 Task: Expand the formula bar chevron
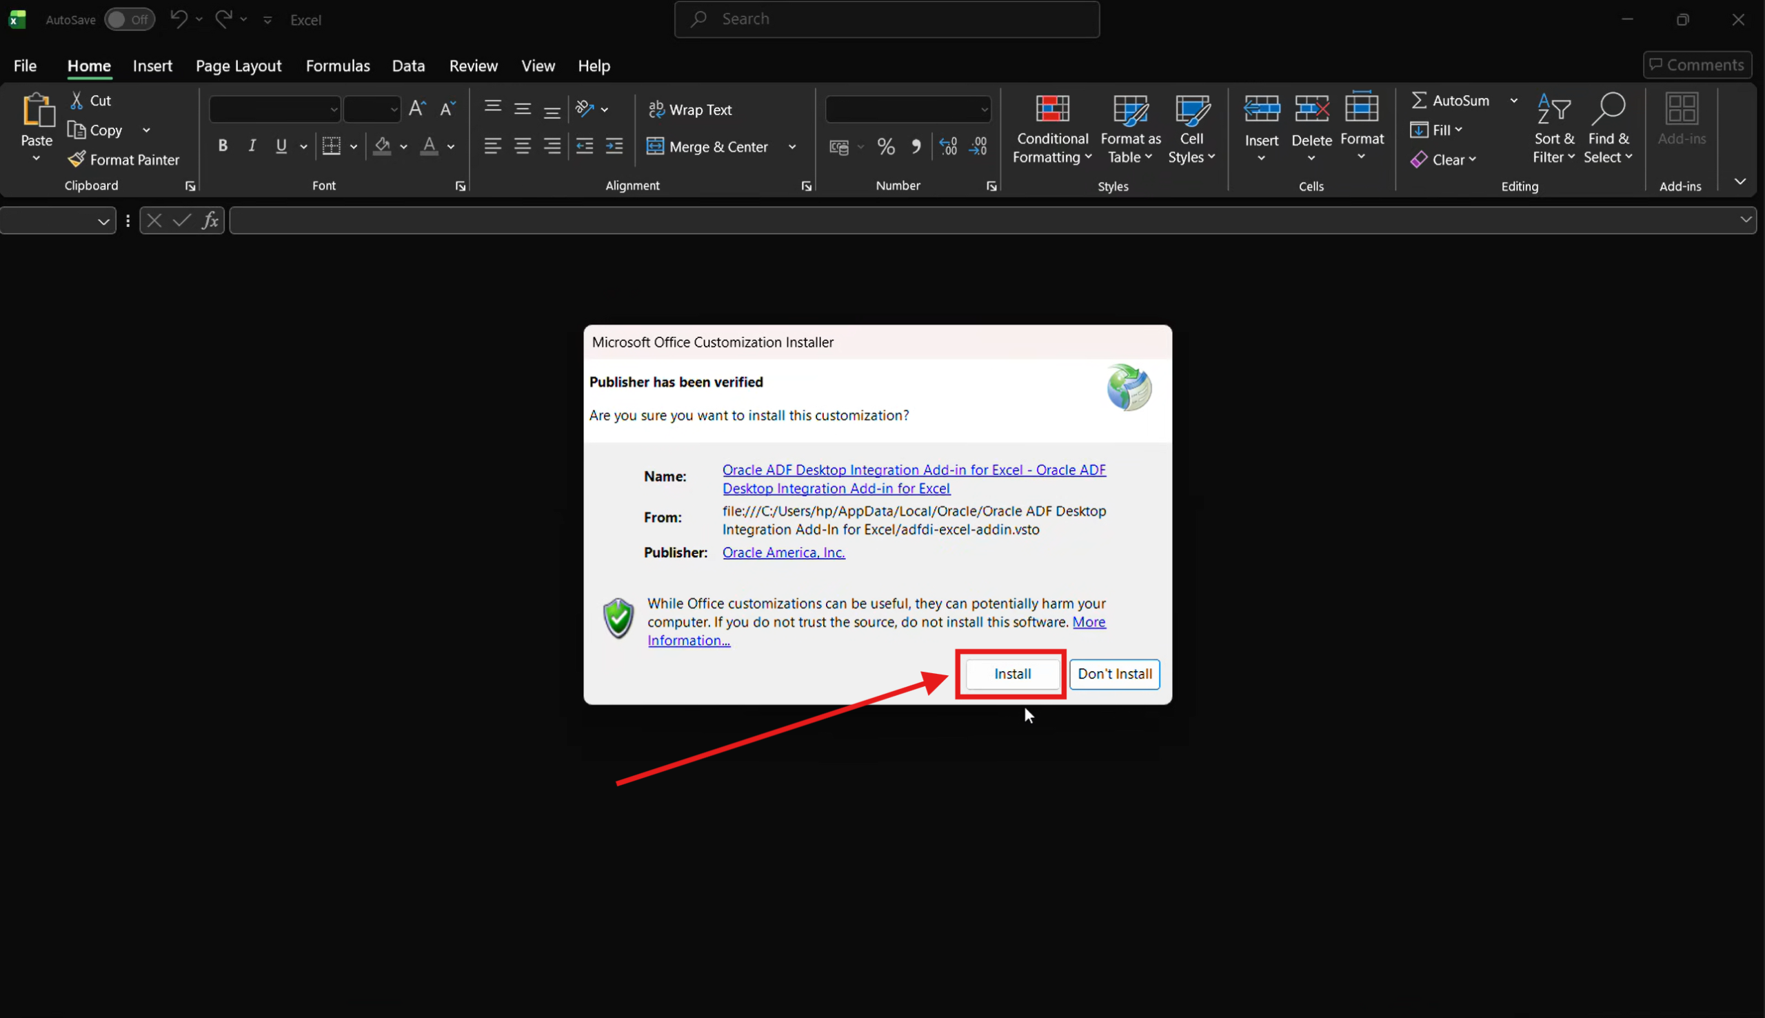(x=1745, y=220)
